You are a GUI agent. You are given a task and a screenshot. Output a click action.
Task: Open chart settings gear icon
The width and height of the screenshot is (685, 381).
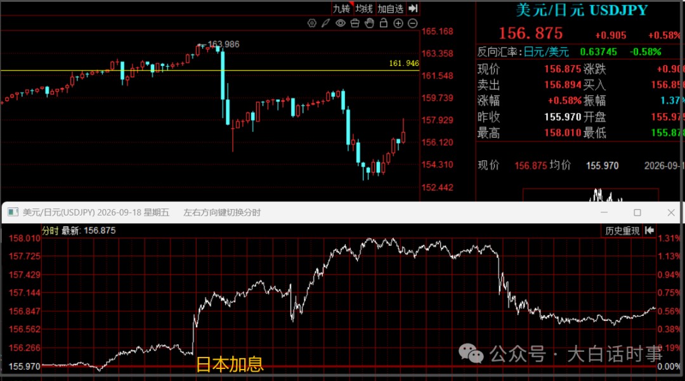(x=311, y=23)
